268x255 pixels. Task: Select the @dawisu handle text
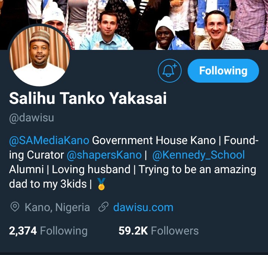point(32,118)
